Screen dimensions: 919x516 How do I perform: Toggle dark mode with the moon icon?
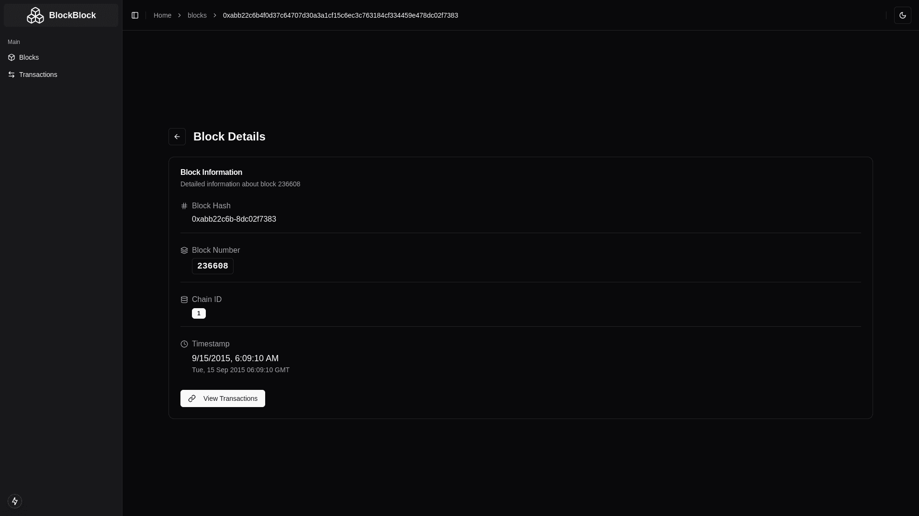(903, 15)
